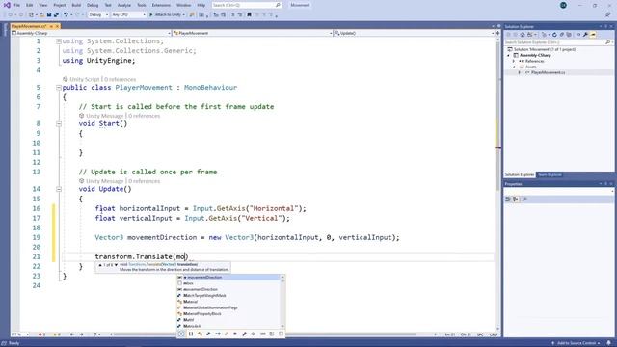Click the Search Solution Explorer field
The height and width of the screenshot is (347, 617).
558,42
